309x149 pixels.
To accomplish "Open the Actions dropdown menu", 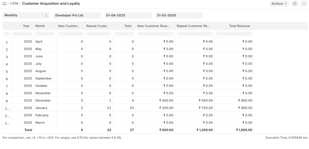I will pyautogui.click(x=279, y=4).
